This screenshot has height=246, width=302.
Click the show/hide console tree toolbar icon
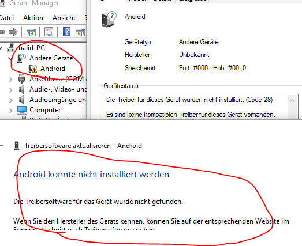[x=31, y=32]
